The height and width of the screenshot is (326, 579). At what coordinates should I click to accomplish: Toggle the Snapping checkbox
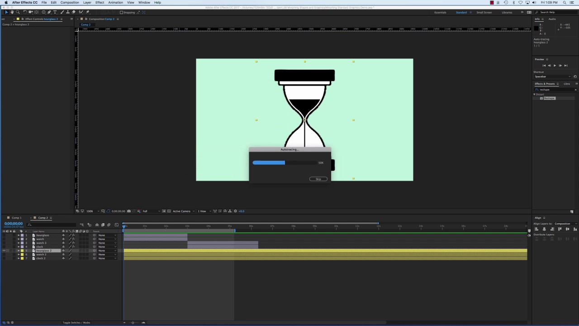(x=121, y=12)
